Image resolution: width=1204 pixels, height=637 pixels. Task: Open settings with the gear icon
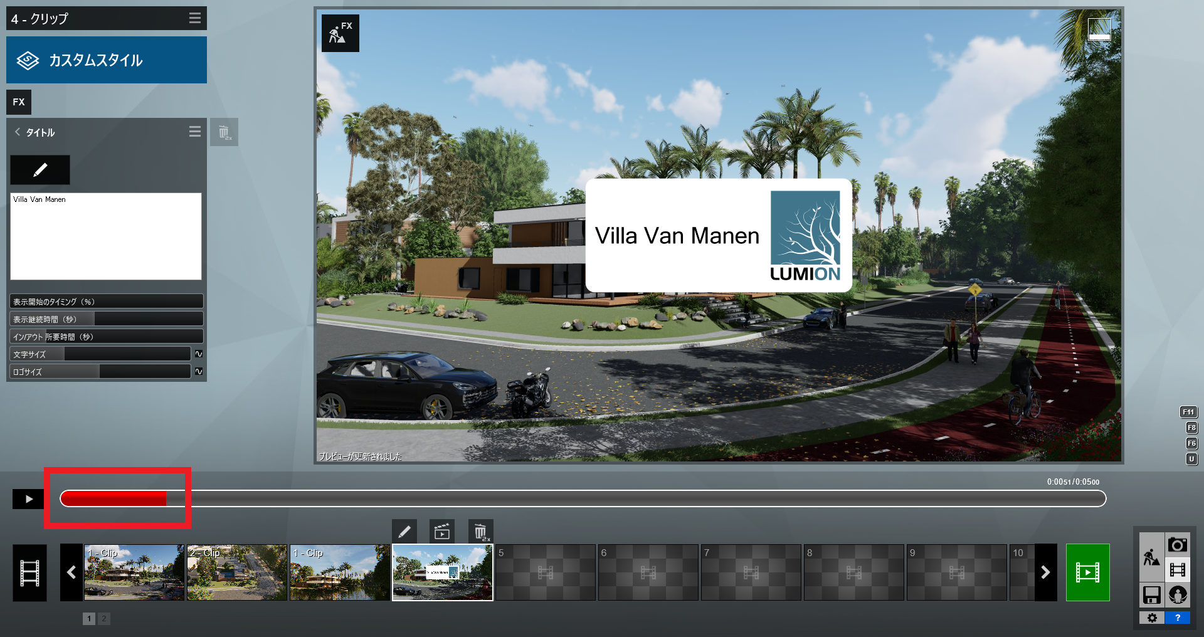pyautogui.click(x=1152, y=618)
